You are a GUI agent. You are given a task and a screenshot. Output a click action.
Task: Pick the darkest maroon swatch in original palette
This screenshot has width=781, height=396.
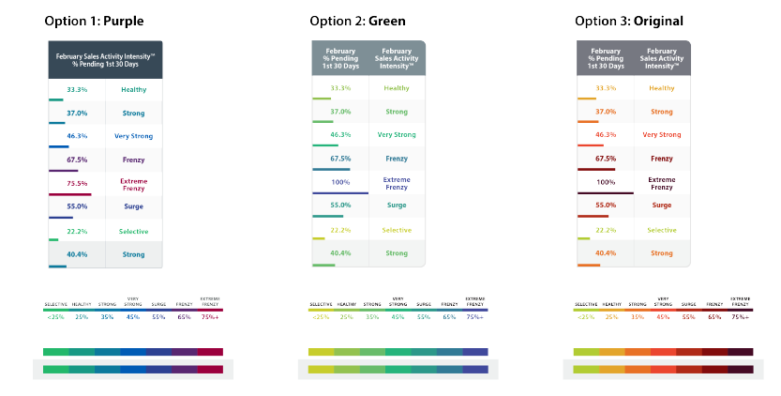tap(741, 352)
